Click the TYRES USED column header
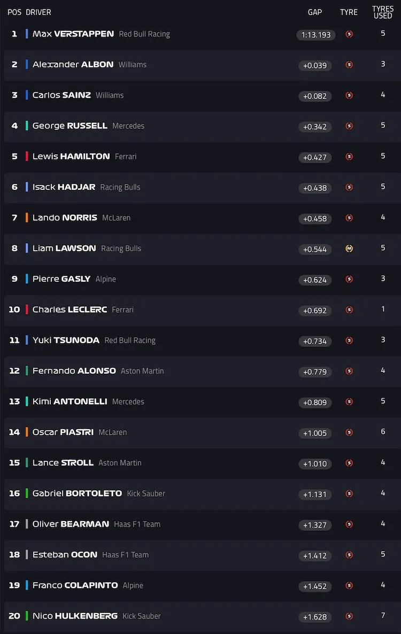This screenshot has width=401, height=634. click(383, 12)
